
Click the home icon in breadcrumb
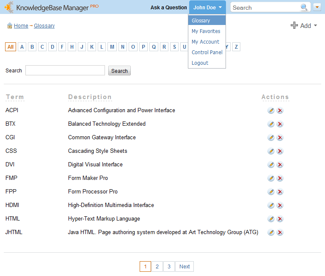pos(10,25)
